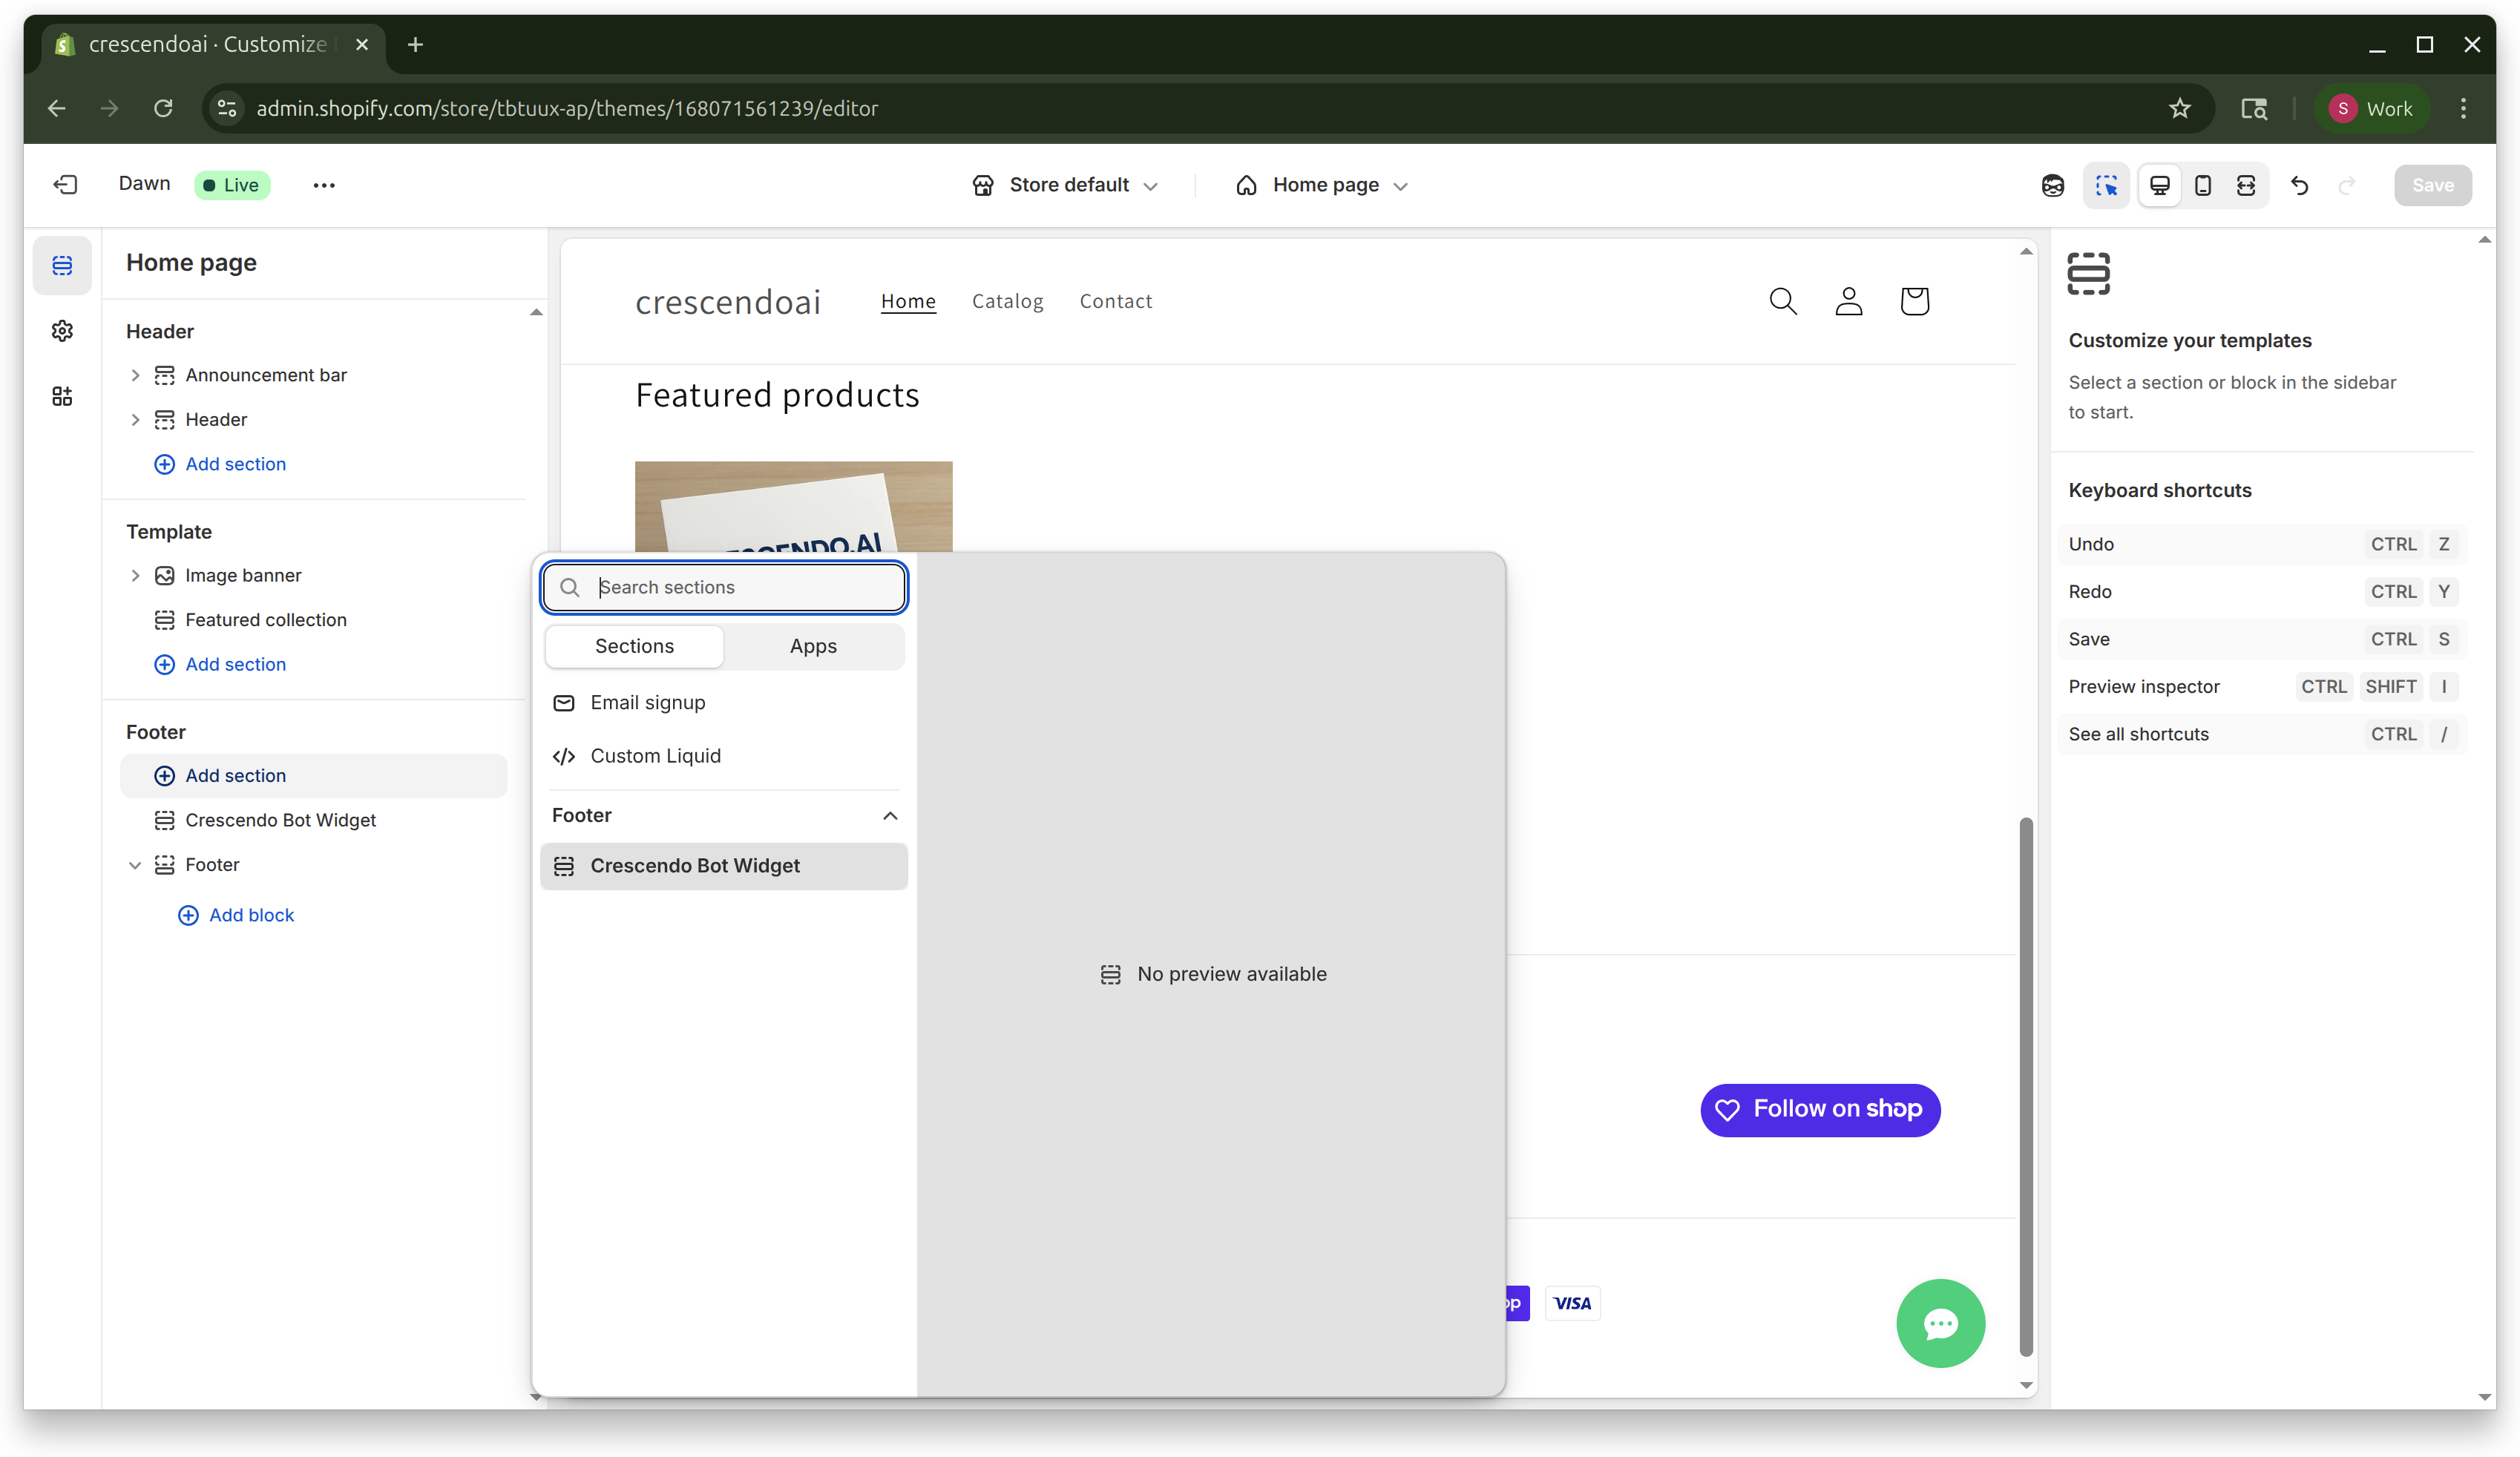Open App embeds panel in the sidebar
Viewport: 2520px width, 1457px height.
click(x=62, y=396)
